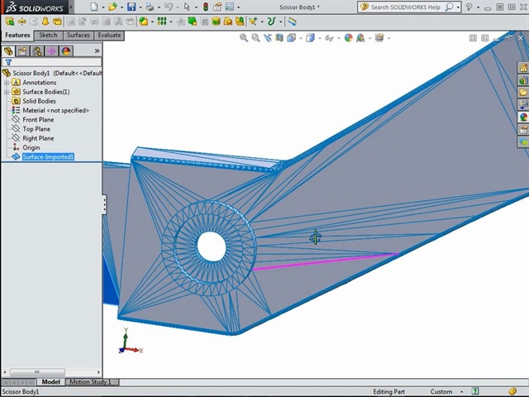Expand the SOLIDWORKS menu arrow next to logo
This screenshot has height=397, width=529.
[71, 7]
